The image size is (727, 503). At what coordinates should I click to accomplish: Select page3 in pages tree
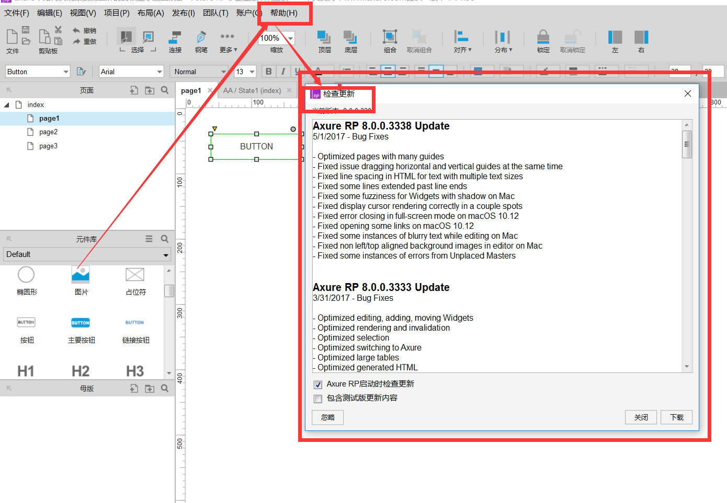coord(48,146)
